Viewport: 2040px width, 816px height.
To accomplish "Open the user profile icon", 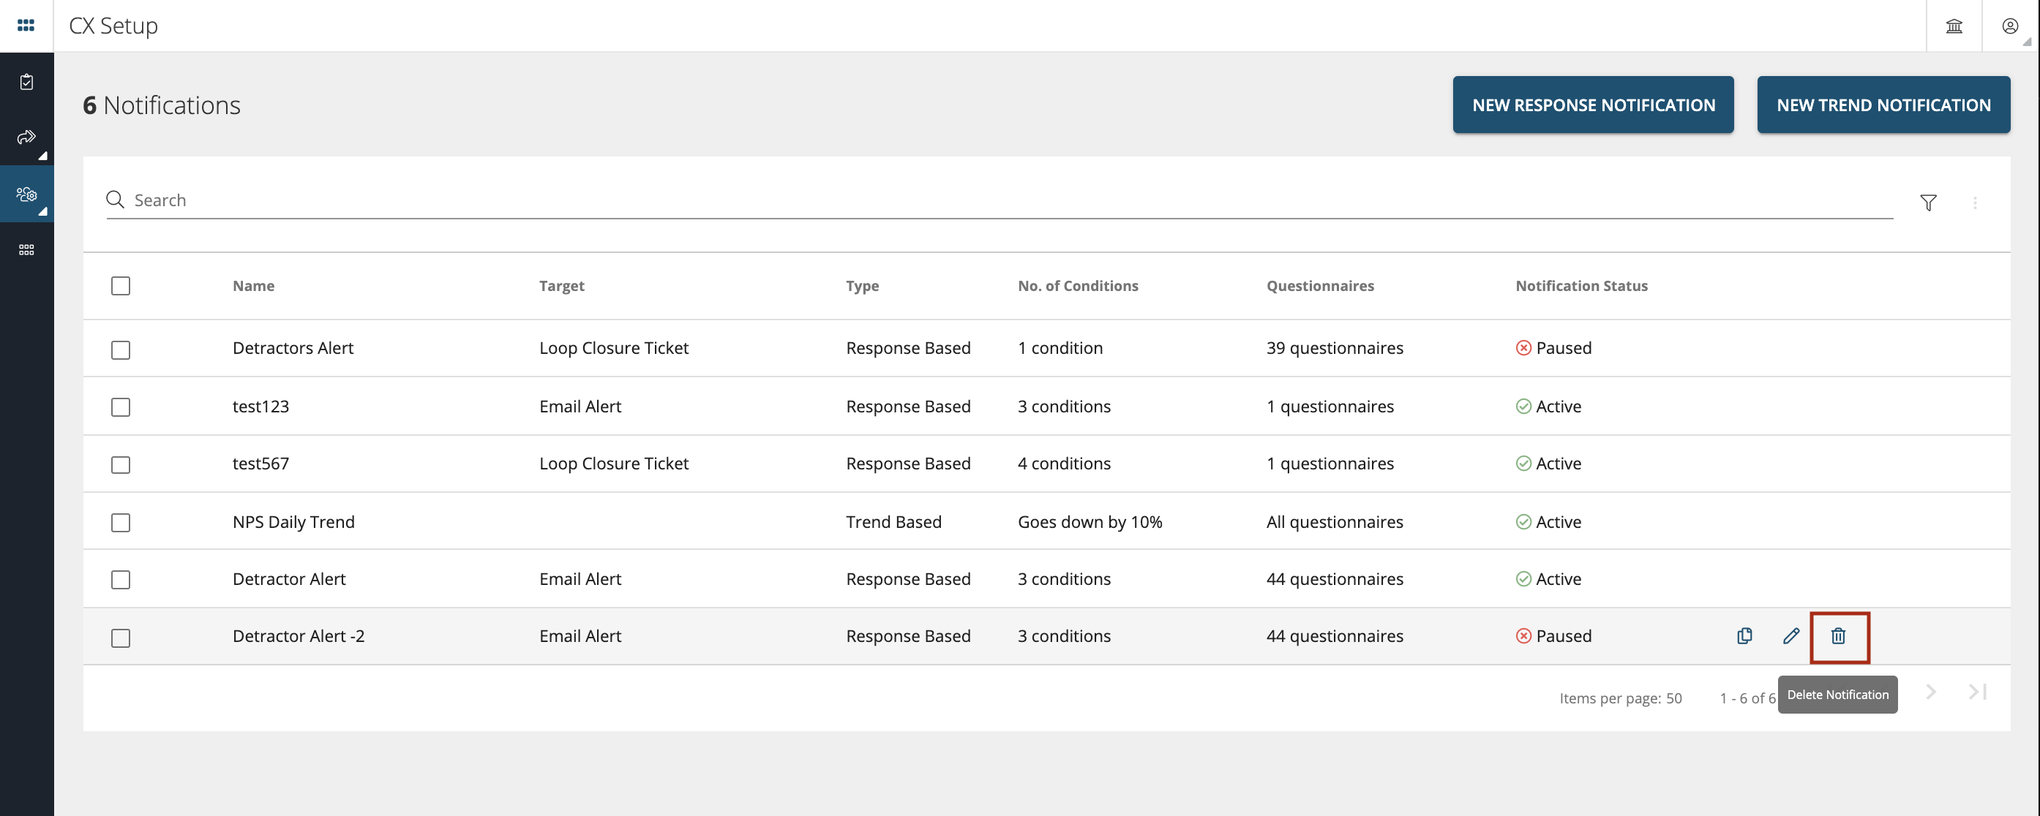I will pos(2009,26).
